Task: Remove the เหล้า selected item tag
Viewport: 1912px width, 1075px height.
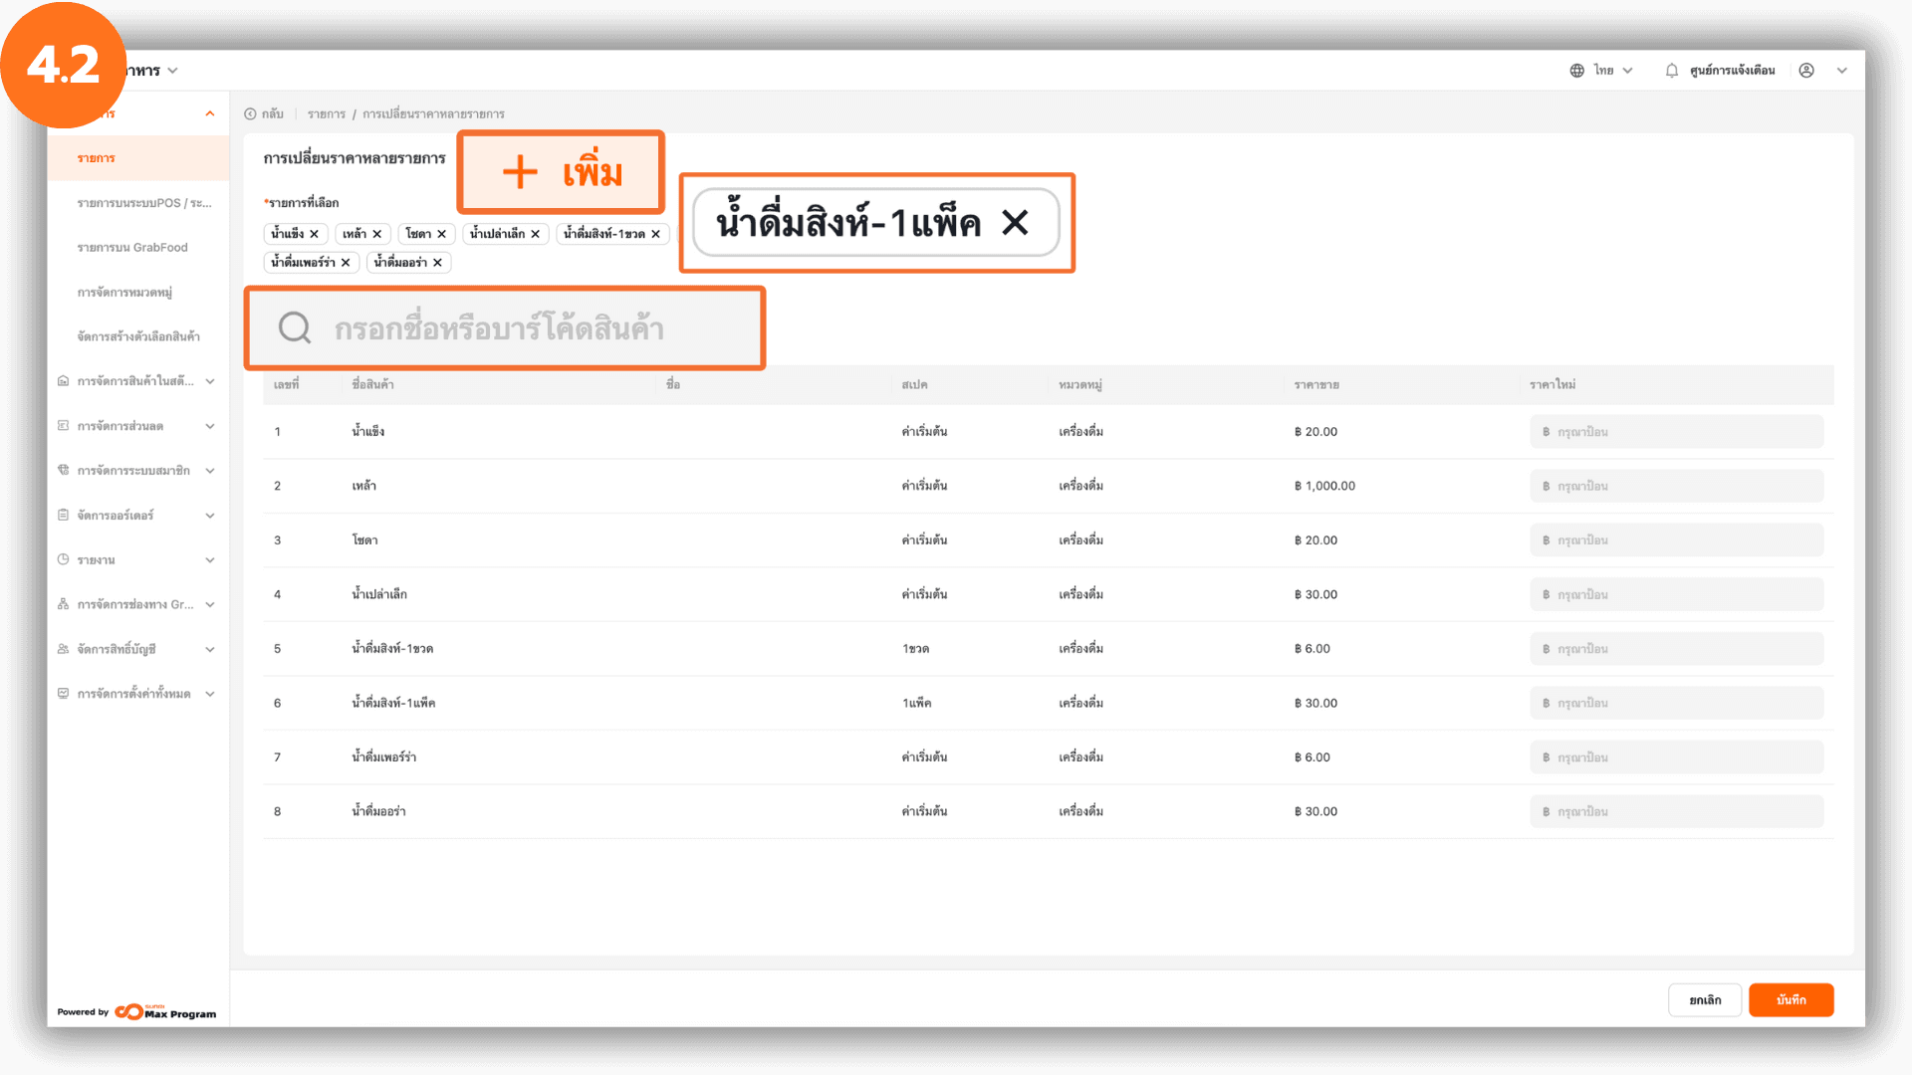Action: [x=377, y=234]
